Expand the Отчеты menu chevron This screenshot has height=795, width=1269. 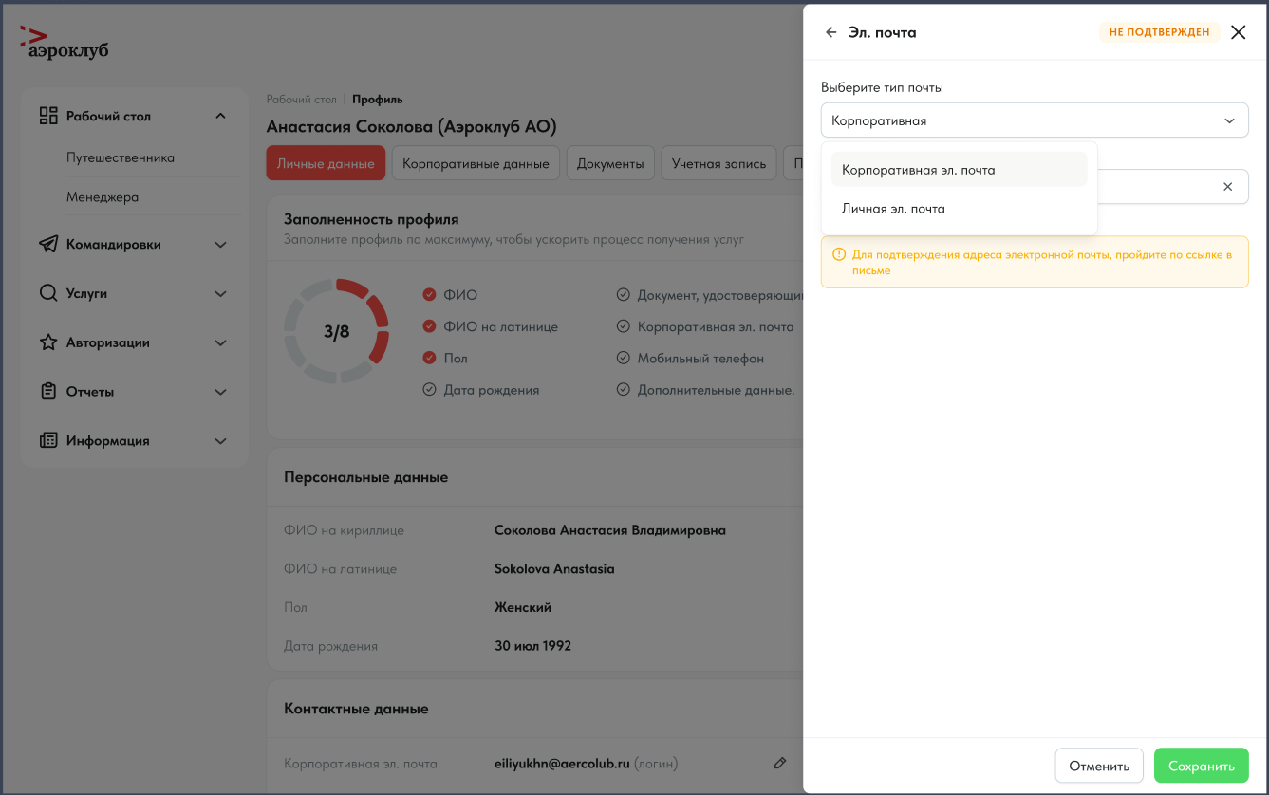[220, 392]
